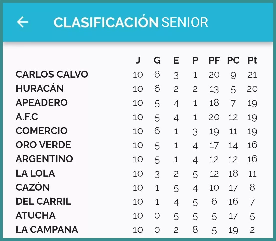
Task: Click the PC column header
Action: pos(233,60)
